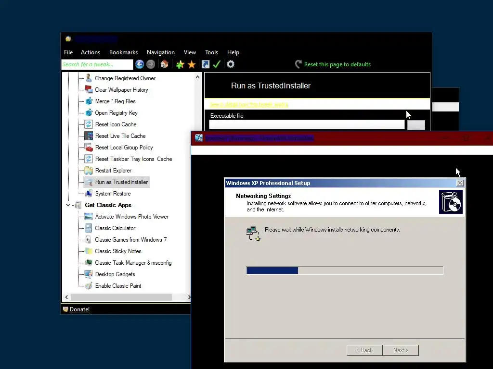Click the Classic Sticky Notes icon
The width and height of the screenshot is (493, 369).
89,251
